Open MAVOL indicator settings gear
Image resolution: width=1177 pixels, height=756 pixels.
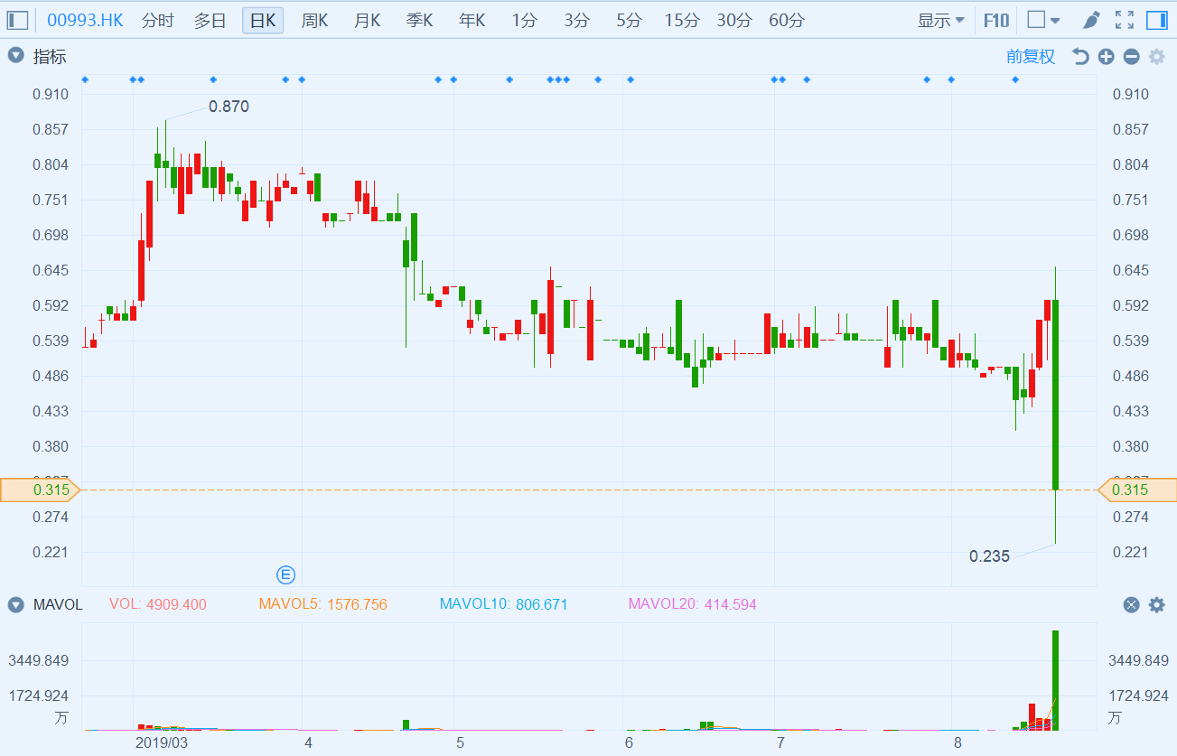pos(1157,605)
